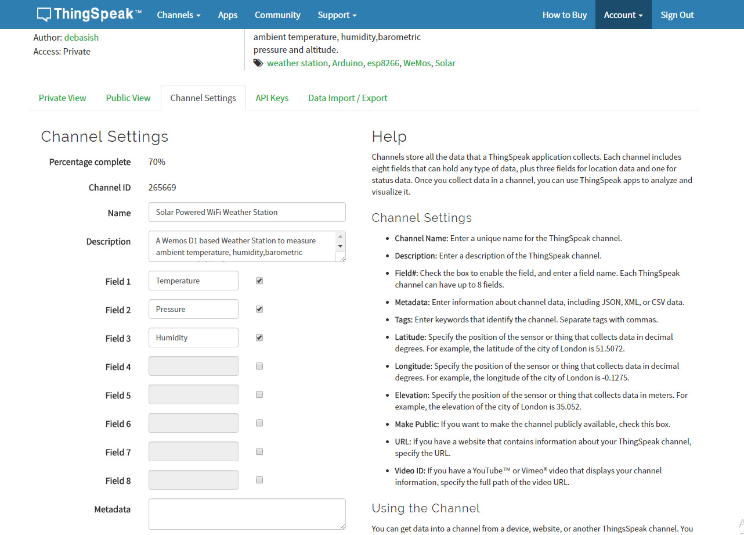Click the channel Name input field
Image resolution: width=744 pixels, height=535 pixels.
(x=247, y=212)
